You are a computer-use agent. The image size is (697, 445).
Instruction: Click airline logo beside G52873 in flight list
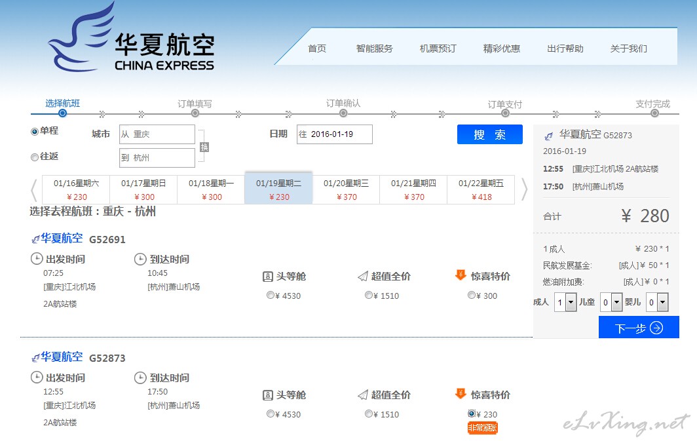coord(35,358)
